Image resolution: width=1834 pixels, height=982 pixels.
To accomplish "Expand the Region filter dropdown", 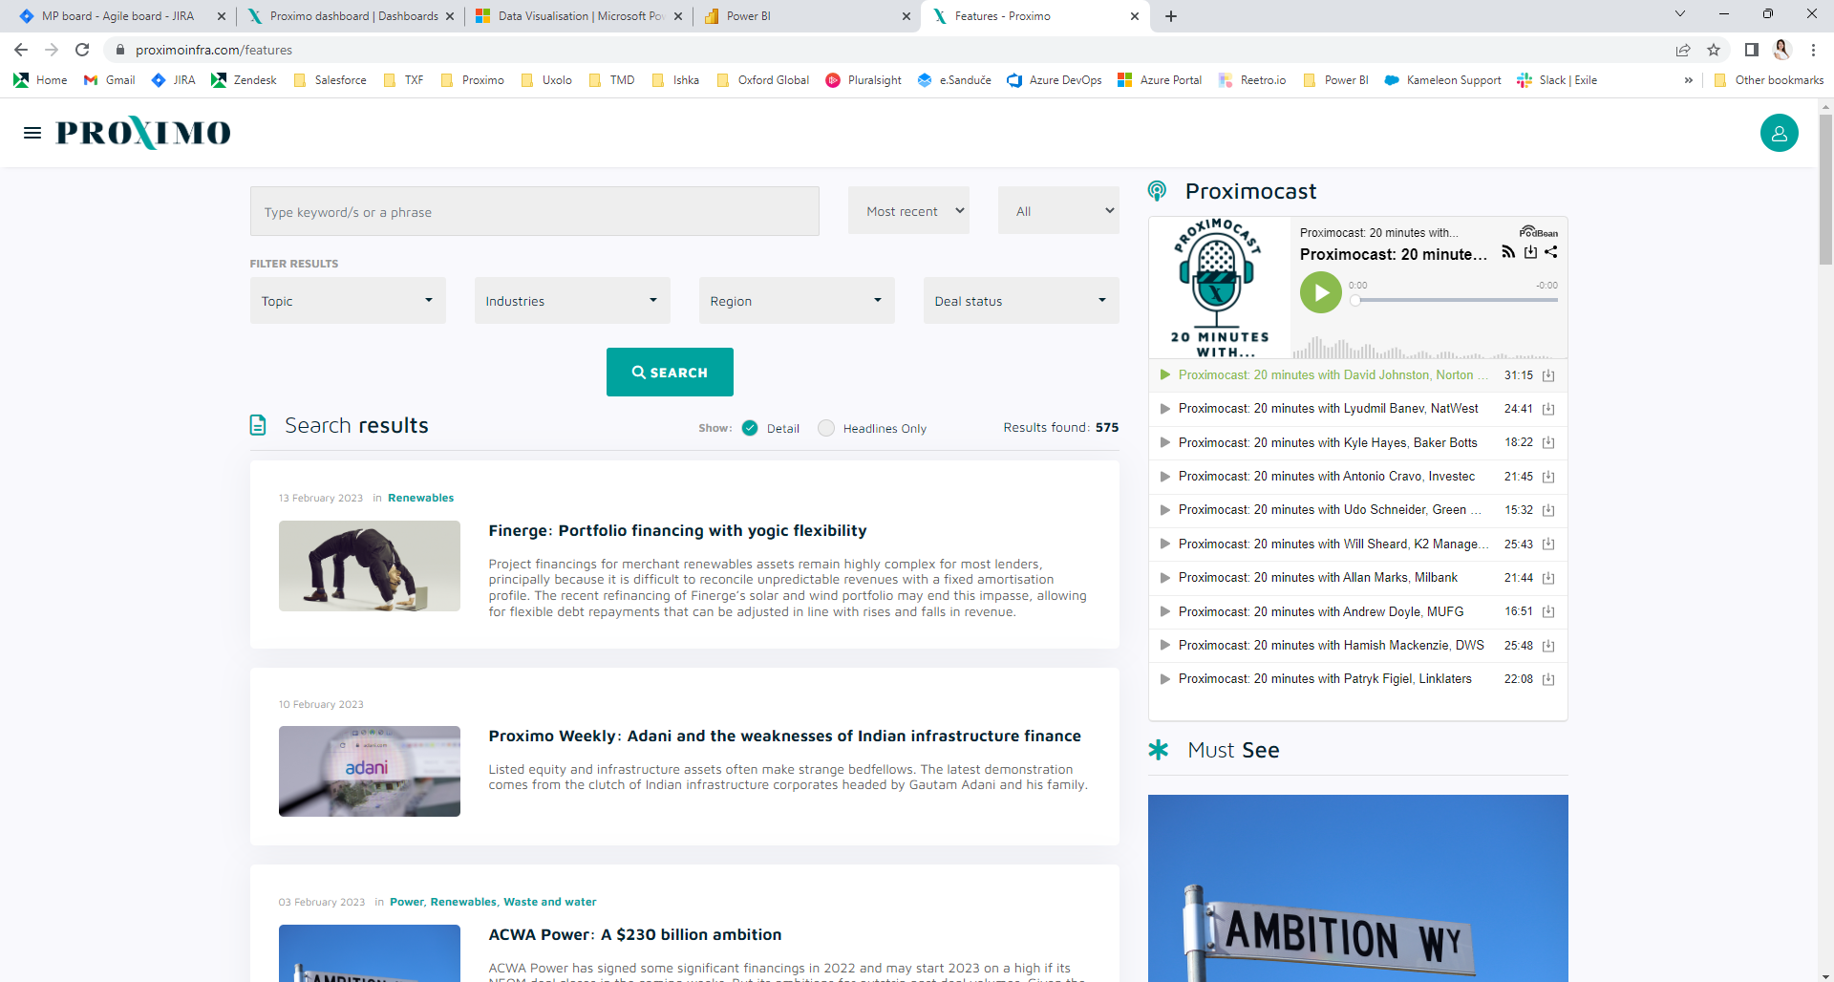I will 797,301.
